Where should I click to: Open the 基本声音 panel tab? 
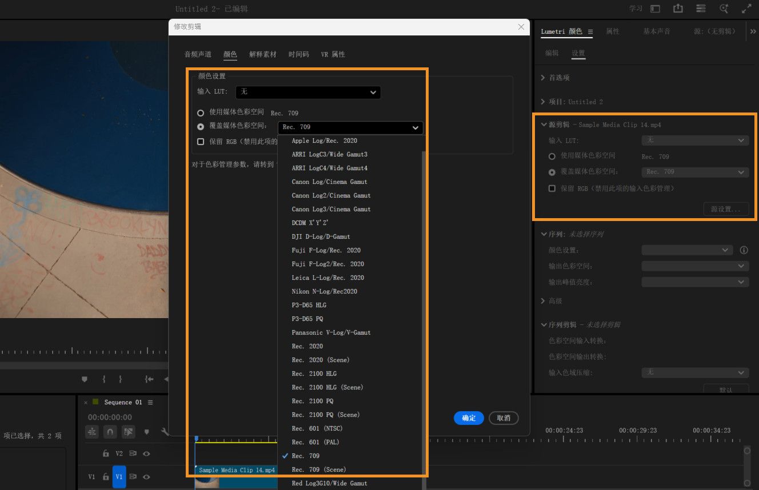click(656, 31)
